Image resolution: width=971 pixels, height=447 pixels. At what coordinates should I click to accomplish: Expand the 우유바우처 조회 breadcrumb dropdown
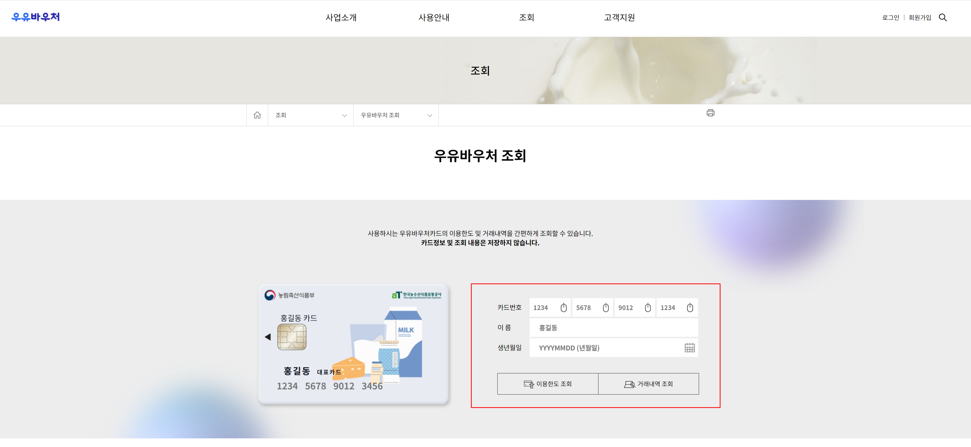click(396, 115)
